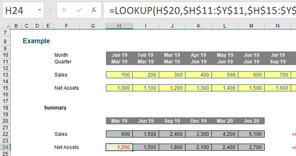Select summary Sales cell 2,400
The image size is (296, 156).
click(x=172, y=134)
